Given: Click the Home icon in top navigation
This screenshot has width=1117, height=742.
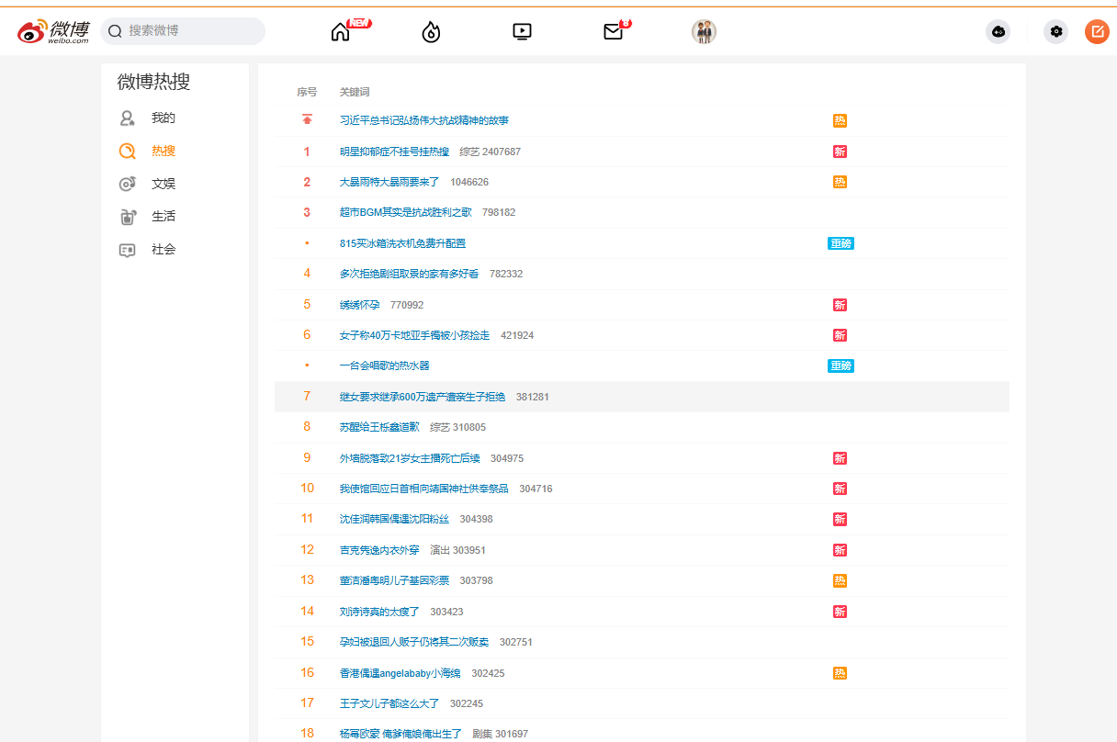Looking at the screenshot, I should (340, 31).
